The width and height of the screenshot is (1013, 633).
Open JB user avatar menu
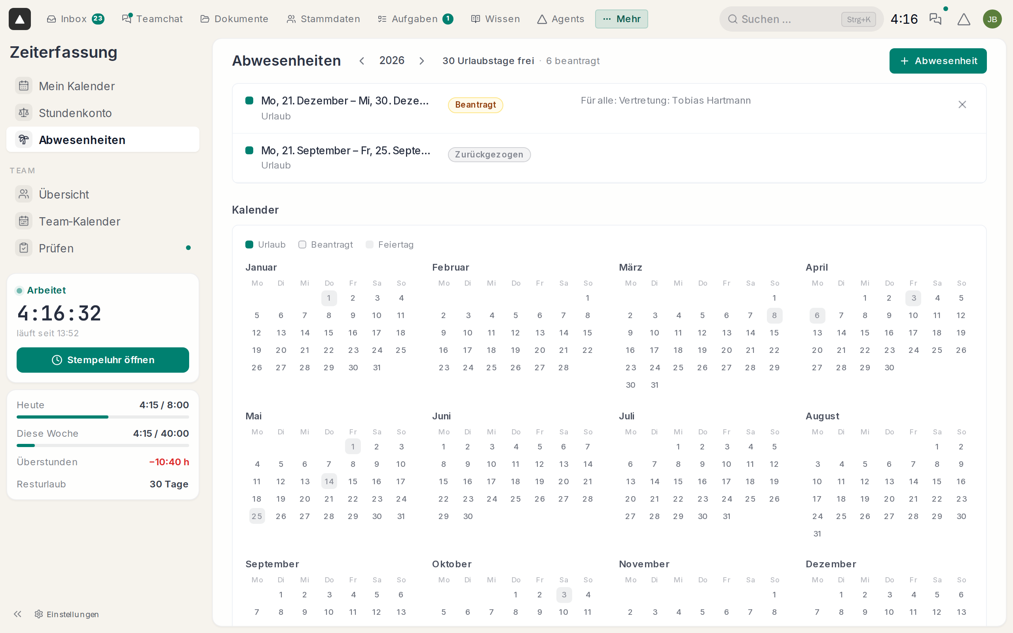point(992,19)
